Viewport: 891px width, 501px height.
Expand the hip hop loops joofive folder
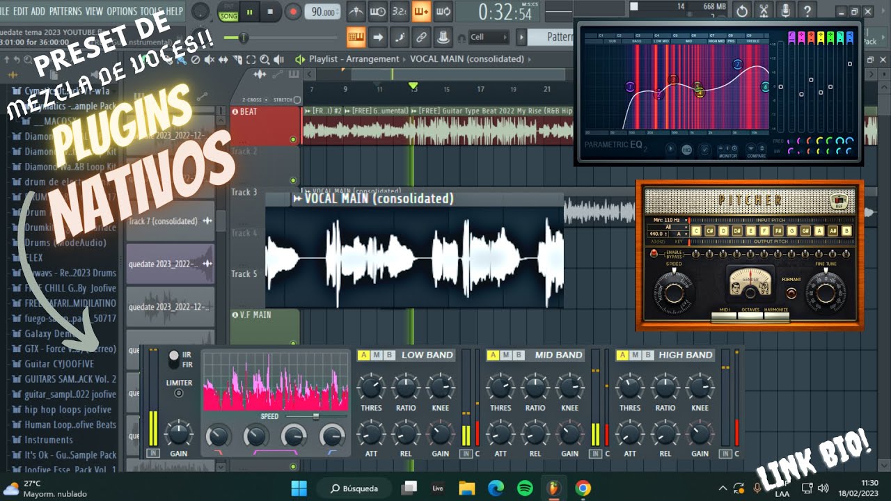[62, 409]
